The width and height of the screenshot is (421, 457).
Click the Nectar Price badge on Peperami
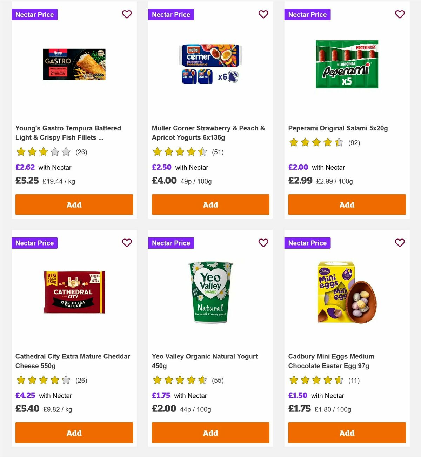click(x=307, y=14)
